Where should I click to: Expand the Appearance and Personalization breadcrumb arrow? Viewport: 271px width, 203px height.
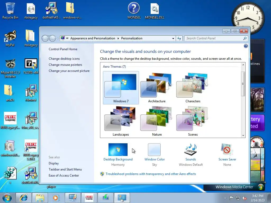tap(118, 39)
